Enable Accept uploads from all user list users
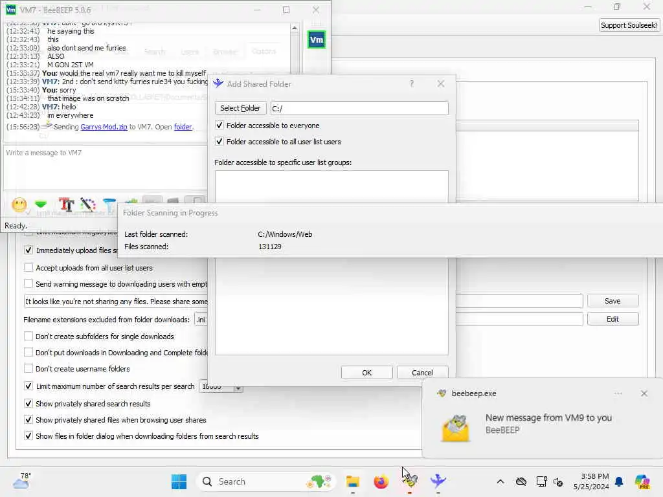The height and width of the screenshot is (497, 663). pyautogui.click(x=28, y=267)
